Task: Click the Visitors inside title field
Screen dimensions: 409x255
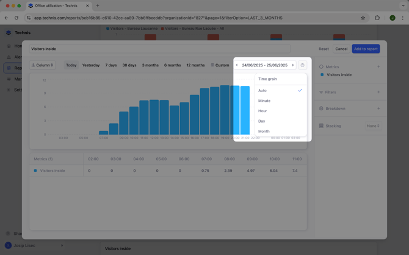Action: tap(159, 49)
